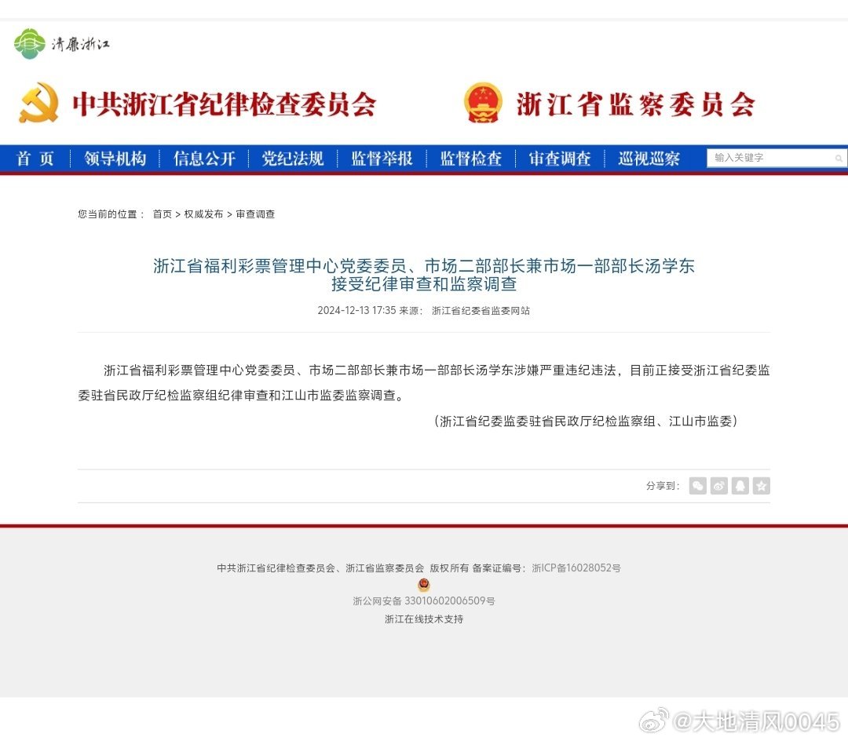Open the 首页 navigation tab
Viewport: 848px width, 741px height.
click(35, 159)
